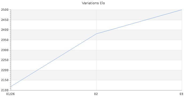Image resolution: width=187 pixels, height=107 pixels.
Task: Select the 2450 y-axis label
Action: tap(5, 20)
